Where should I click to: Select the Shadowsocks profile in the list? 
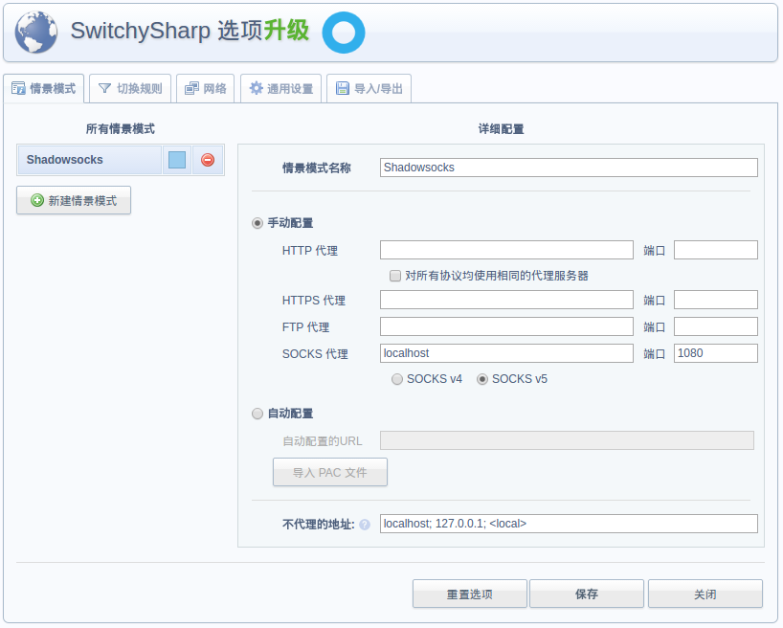tap(89, 160)
